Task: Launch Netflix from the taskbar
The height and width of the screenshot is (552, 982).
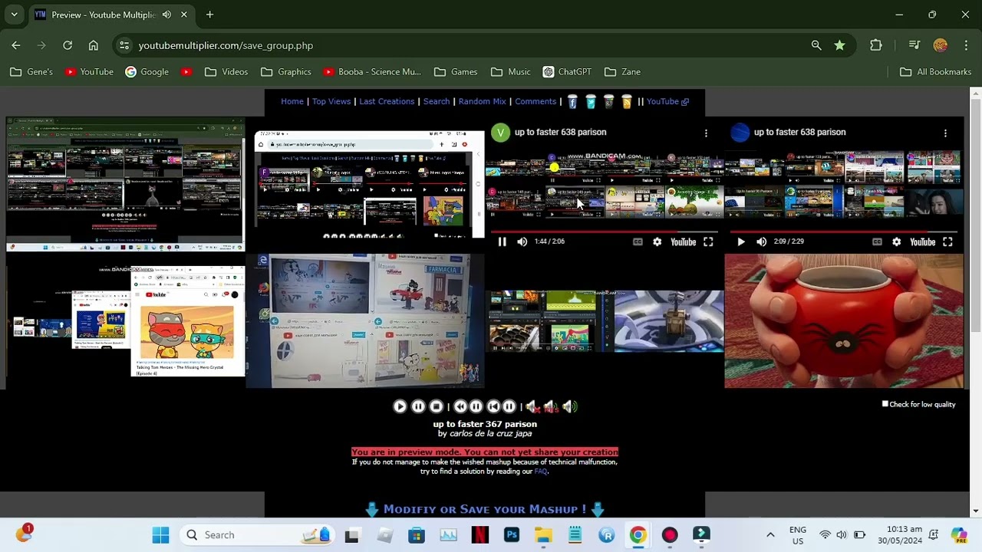Action: (x=479, y=535)
